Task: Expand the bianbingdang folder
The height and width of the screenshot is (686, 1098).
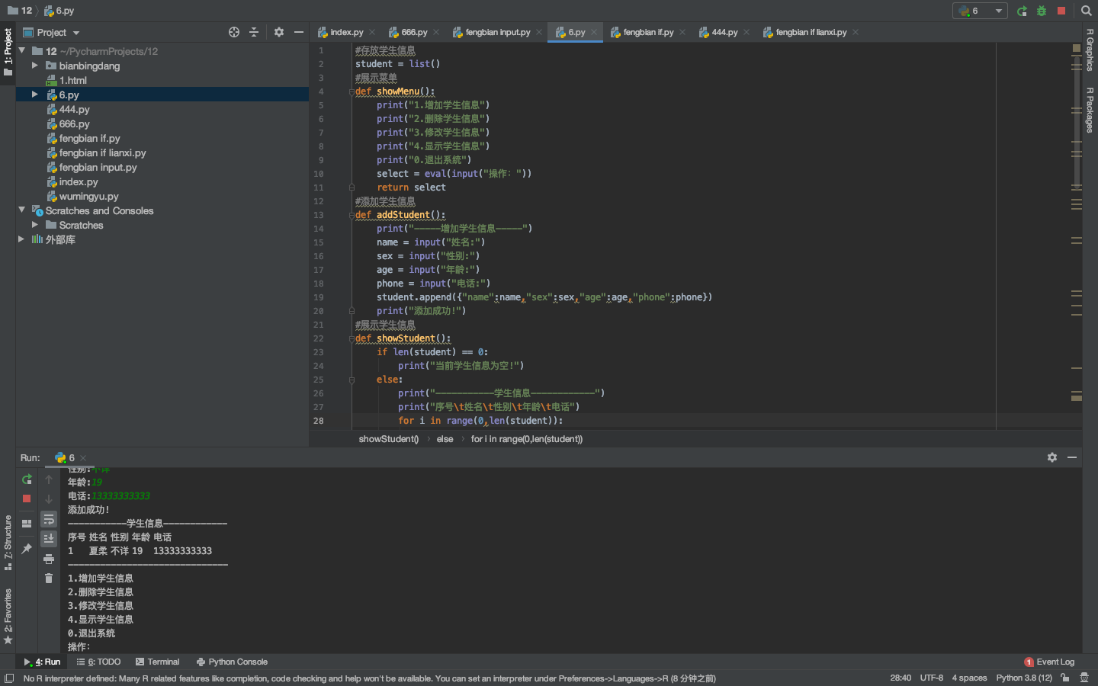Action: coord(35,66)
